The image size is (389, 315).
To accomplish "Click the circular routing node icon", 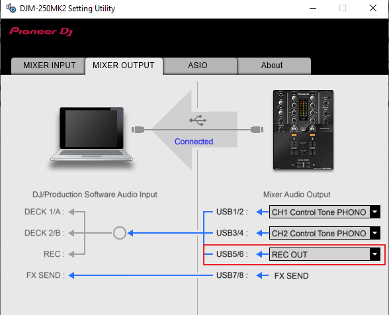I will tap(120, 233).
